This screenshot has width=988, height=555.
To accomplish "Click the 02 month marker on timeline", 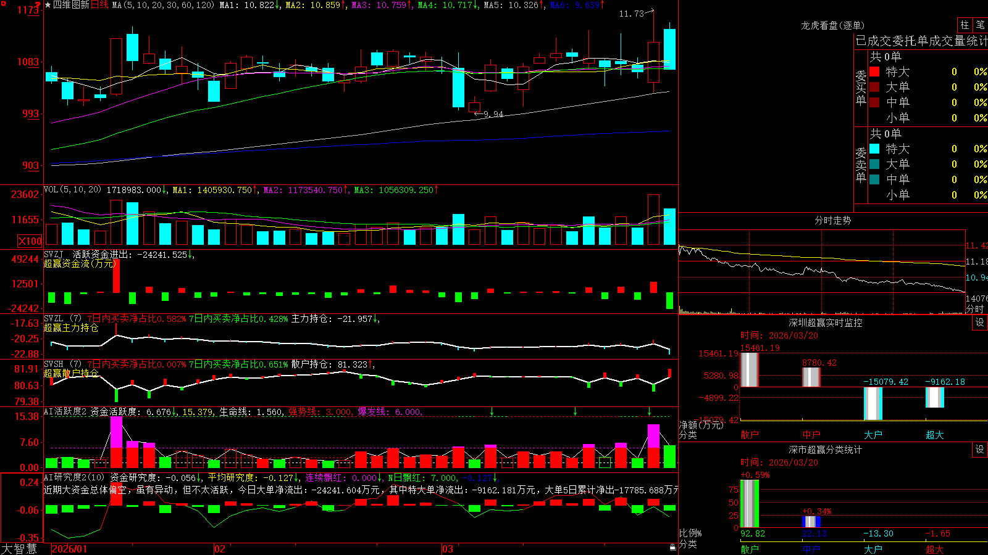I will point(220,549).
